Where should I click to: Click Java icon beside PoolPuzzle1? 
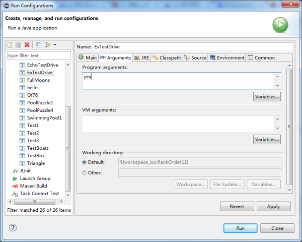pos(22,103)
